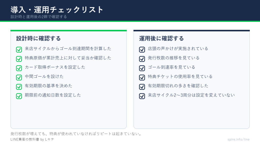Click the footnote about 発行枚数が増えても
260x146 pixels.
pos(76,134)
